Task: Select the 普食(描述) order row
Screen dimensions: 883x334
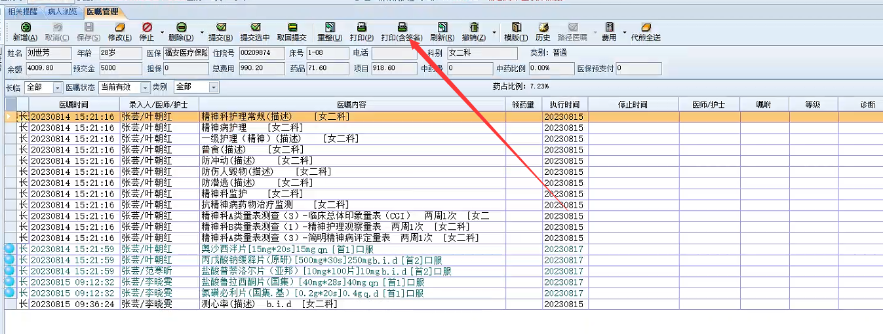Action: pos(443,150)
